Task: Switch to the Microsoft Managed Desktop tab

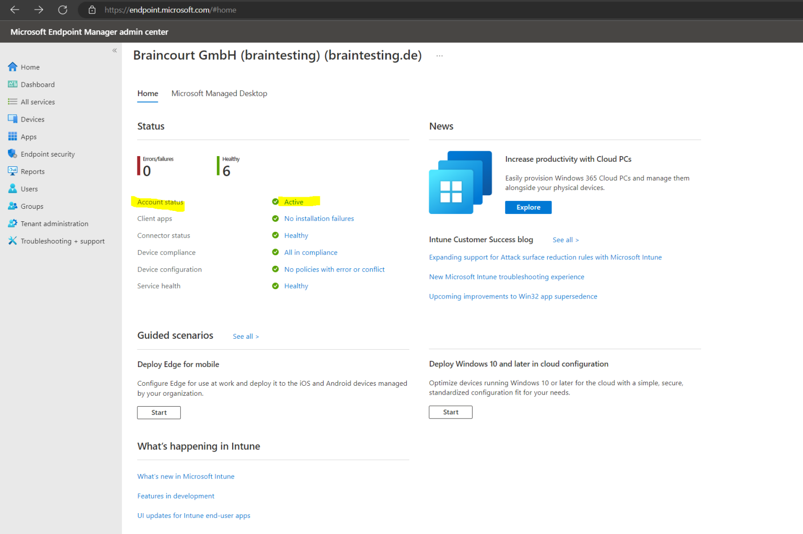Action: point(219,93)
